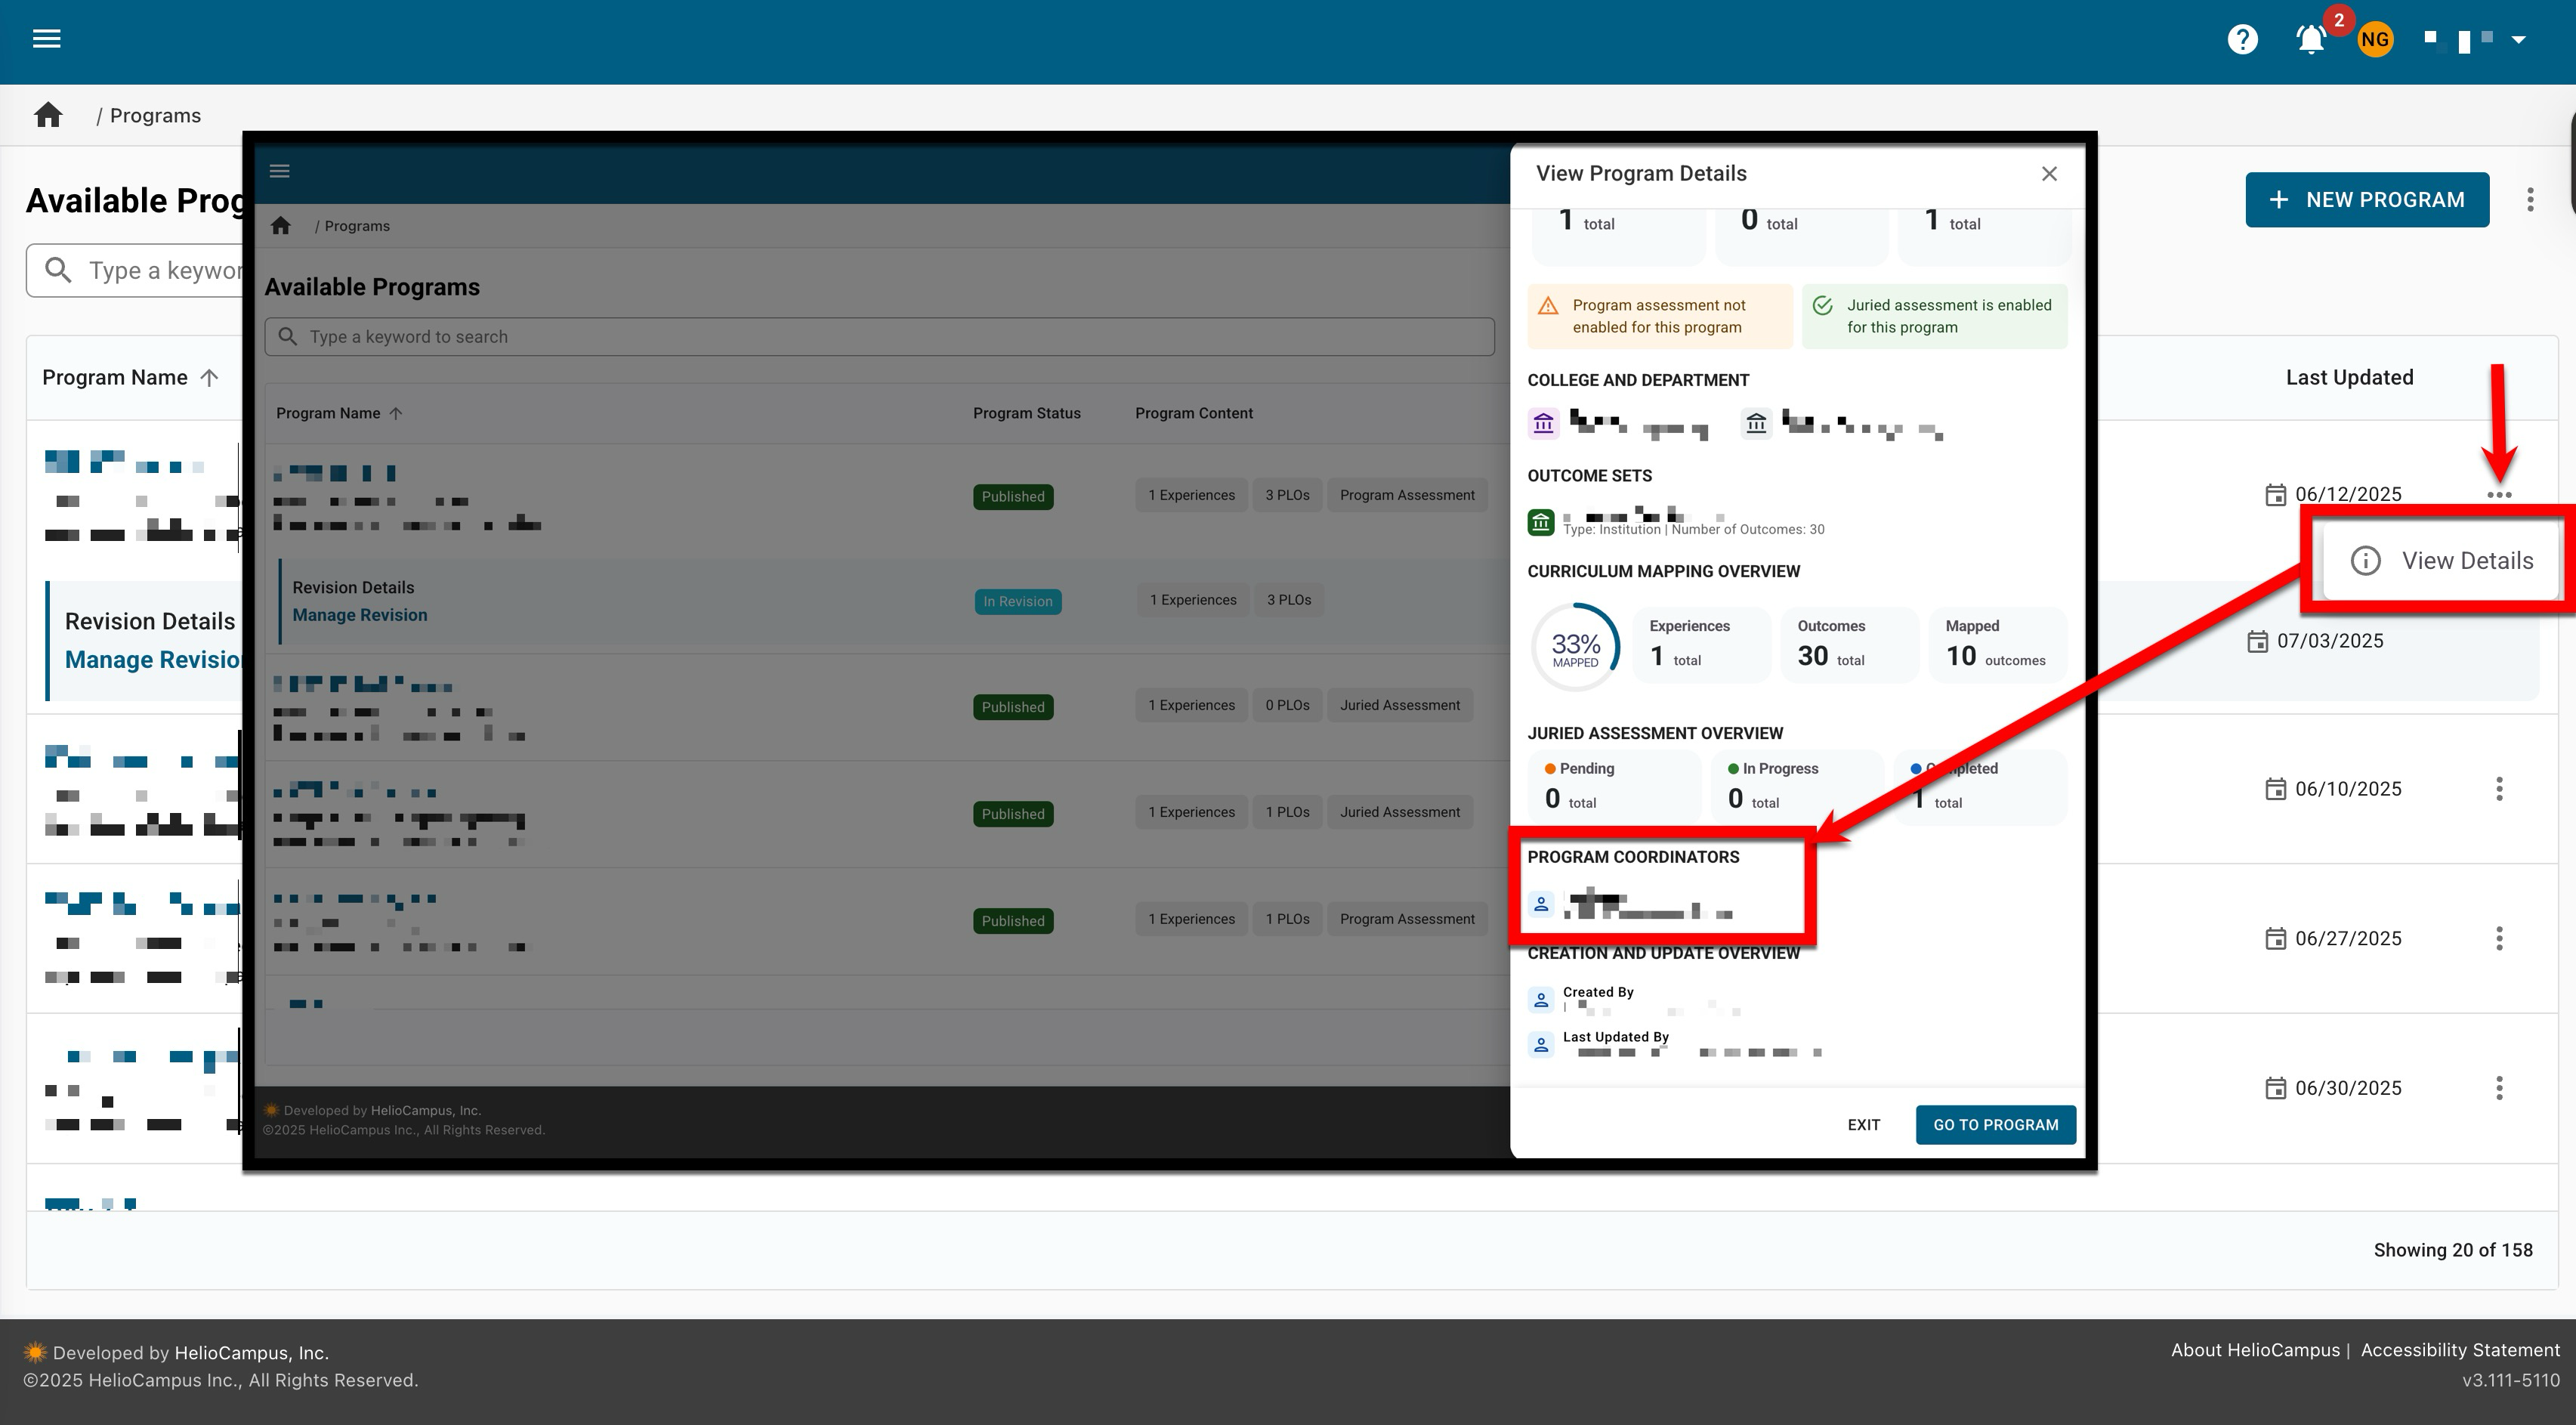Click the NG user avatar
The image size is (2576, 1425).
2375,39
